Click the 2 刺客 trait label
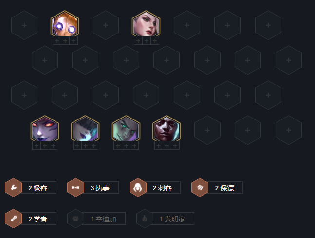315x238 pixels. pyautogui.click(x=162, y=187)
